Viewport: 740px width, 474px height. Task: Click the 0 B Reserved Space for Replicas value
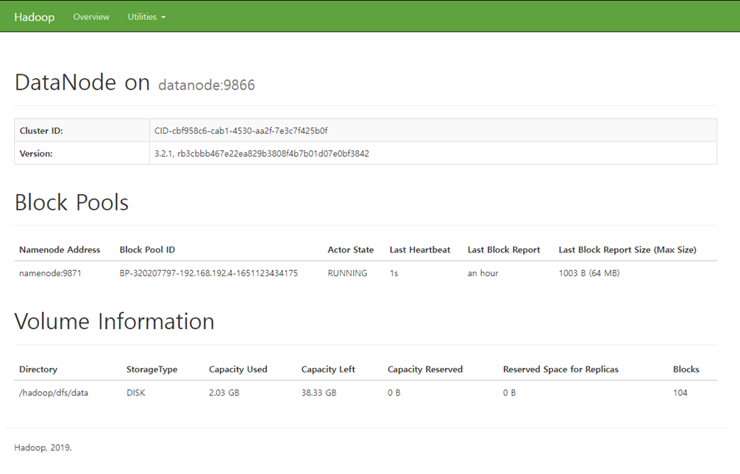(509, 393)
